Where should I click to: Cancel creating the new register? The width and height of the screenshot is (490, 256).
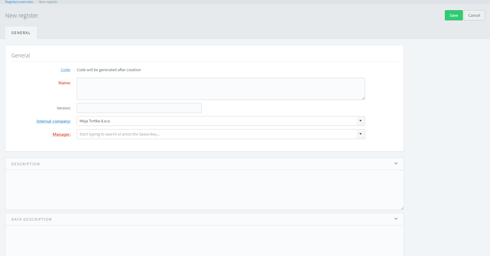(474, 15)
